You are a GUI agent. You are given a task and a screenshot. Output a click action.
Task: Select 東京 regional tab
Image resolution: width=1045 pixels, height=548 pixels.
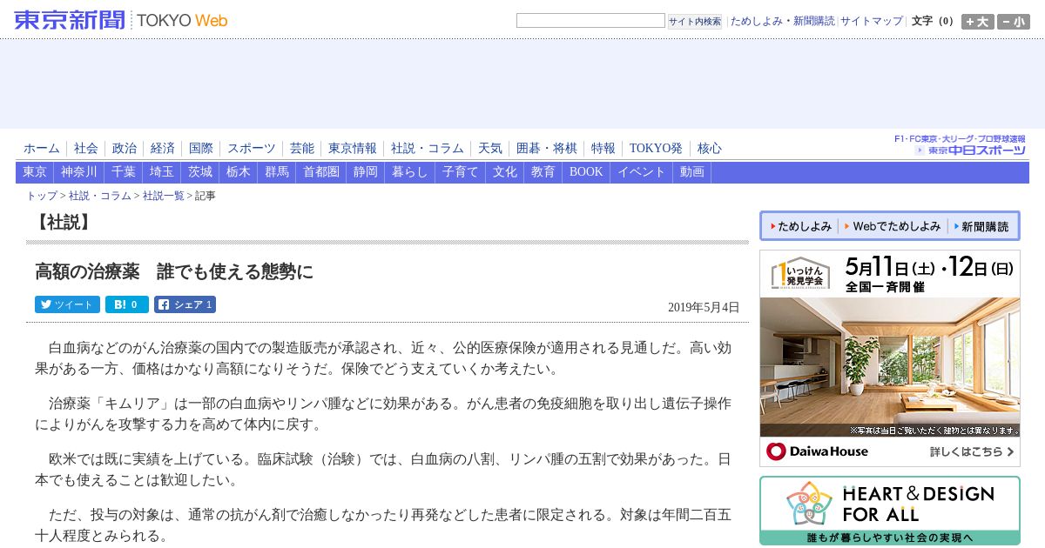pyautogui.click(x=35, y=172)
